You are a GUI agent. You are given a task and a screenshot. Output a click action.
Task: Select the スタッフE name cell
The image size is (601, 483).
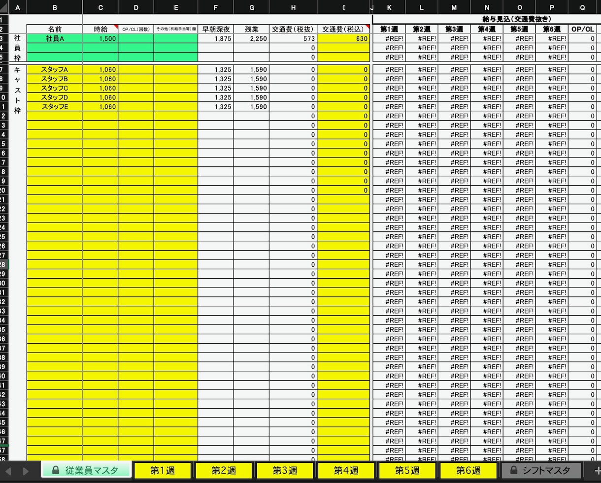click(55, 106)
